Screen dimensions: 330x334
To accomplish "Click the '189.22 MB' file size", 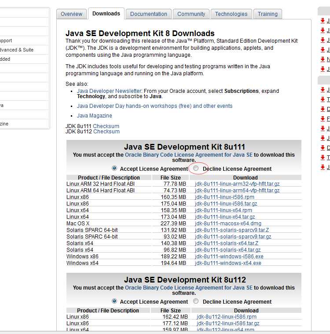I will click(173, 257).
